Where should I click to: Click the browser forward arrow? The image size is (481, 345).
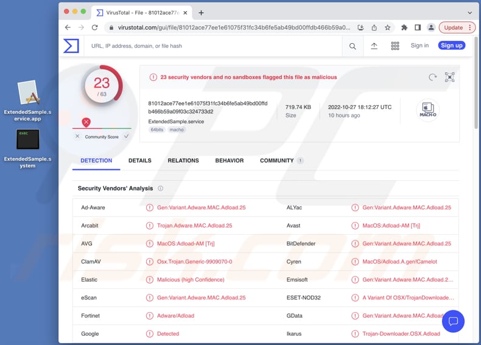click(81, 27)
